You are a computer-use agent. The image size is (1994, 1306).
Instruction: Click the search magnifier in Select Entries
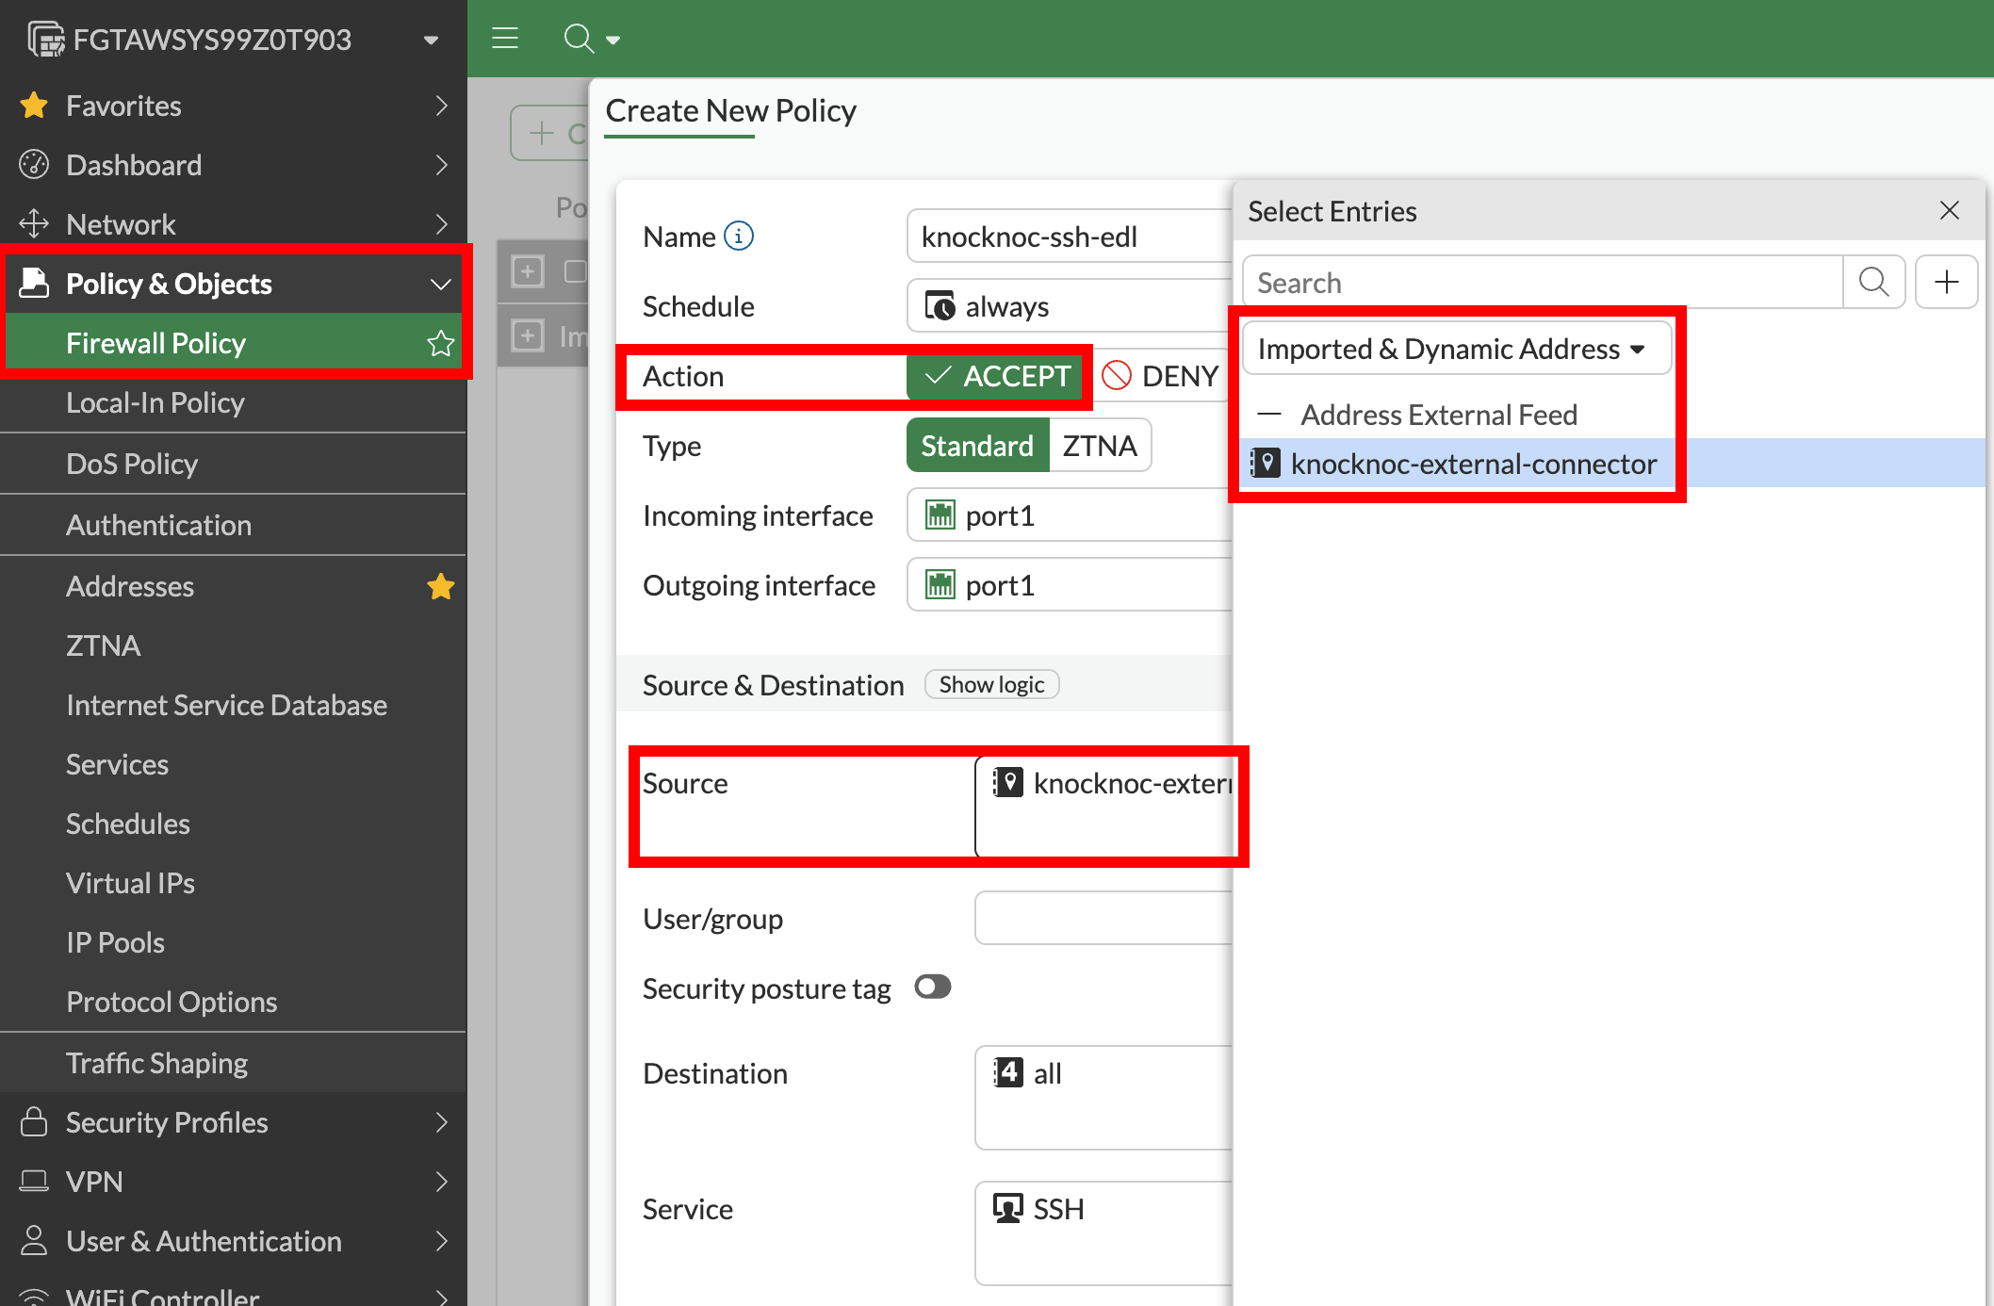(1873, 282)
